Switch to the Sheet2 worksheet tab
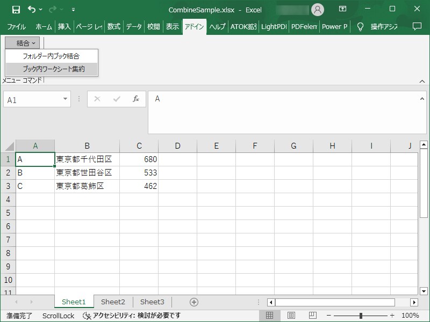Screen dimensions: 430x322 [x=113, y=302]
